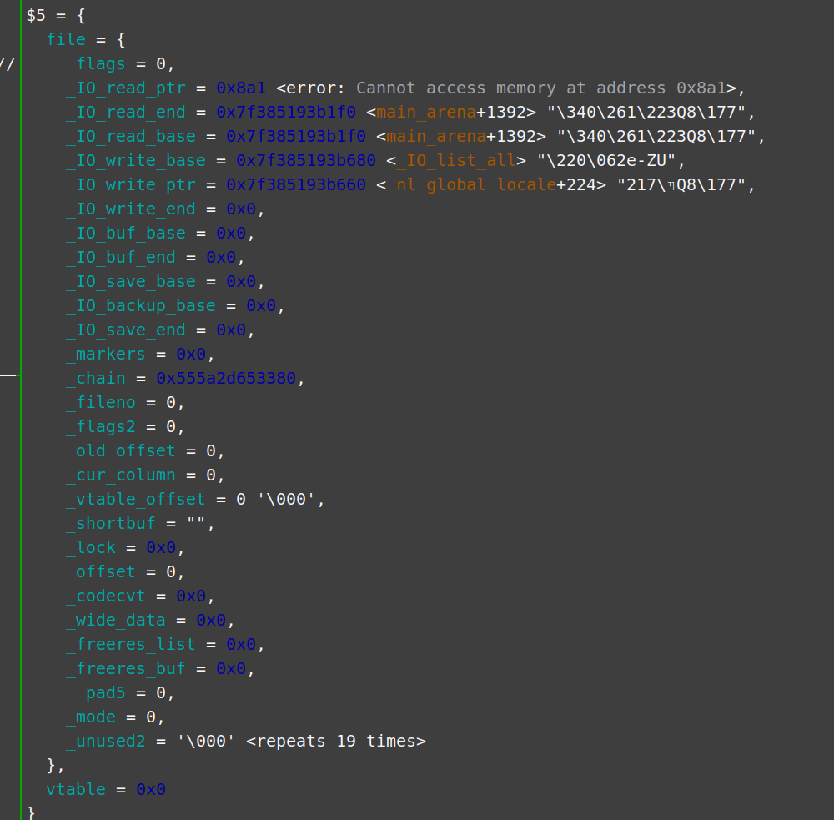834x820 pixels.
Task: Click the $5 history variable
Action: pyautogui.click(x=36, y=15)
